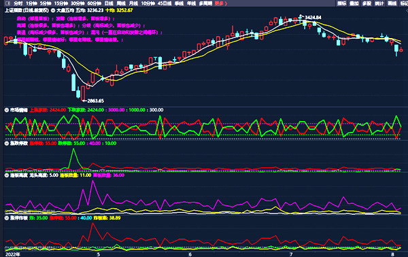The height and width of the screenshot is (257, 408).
Task: Select the 5分钟 period tab
Action: [46, 3]
